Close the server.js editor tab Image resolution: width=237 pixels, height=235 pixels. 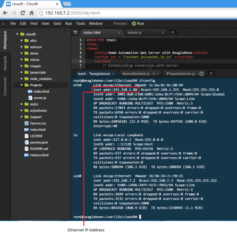163,33
